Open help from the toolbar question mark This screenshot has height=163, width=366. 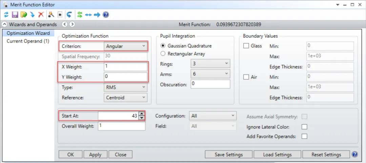coord(106,15)
